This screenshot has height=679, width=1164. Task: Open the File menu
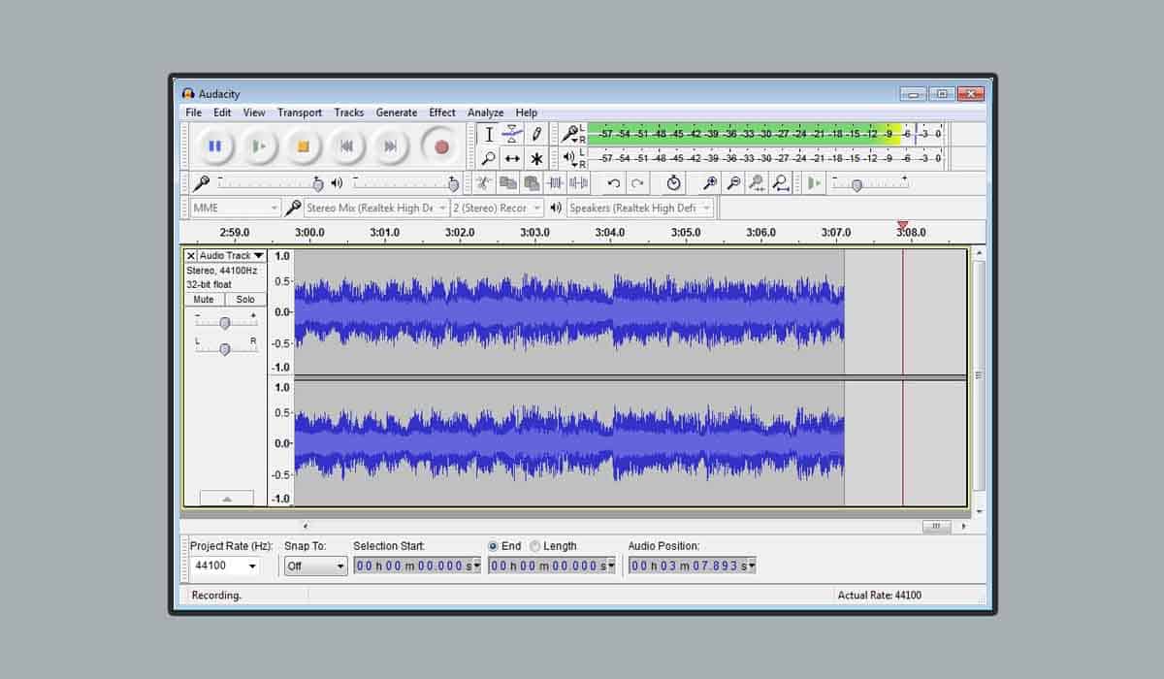(x=194, y=113)
